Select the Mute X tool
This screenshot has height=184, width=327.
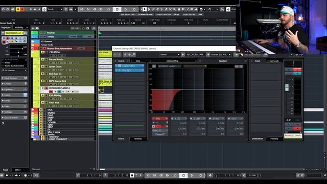pyautogui.click(x=170, y=9)
